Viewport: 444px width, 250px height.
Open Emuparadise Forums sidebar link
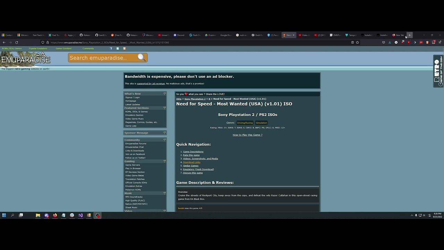click(136, 143)
